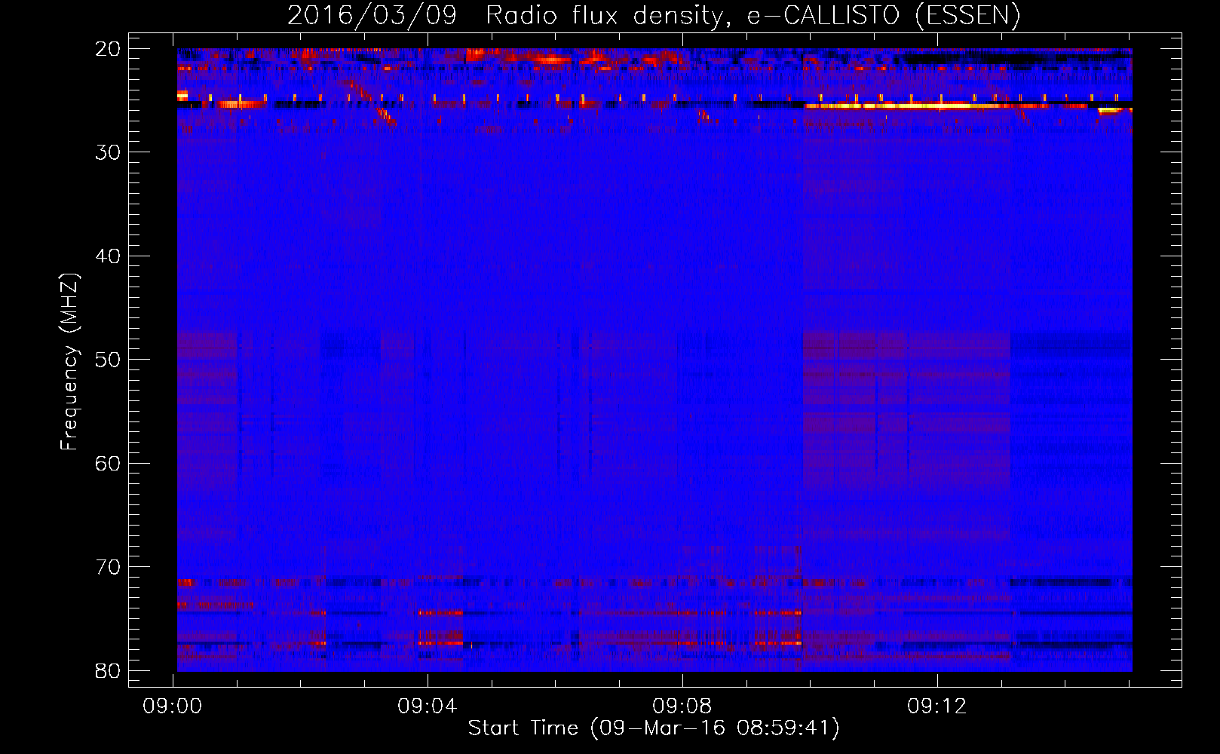Select the 20 frequency axis label
The width and height of the screenshot is (1220, 754).
pyautogui.click(x=108, y=49)
